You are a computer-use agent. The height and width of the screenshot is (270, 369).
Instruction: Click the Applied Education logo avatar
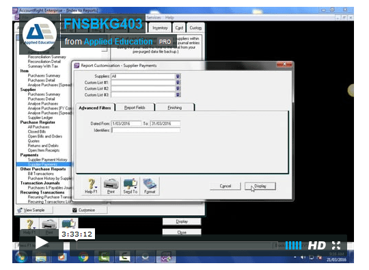coord(40,34)
